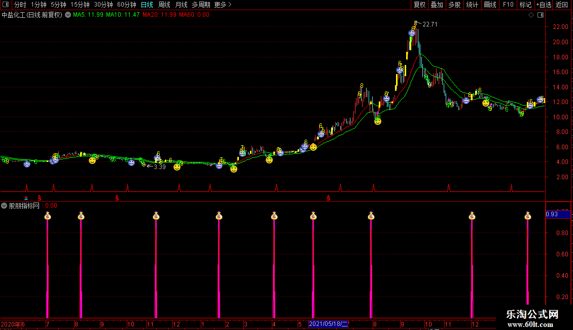The height and width of the screenshot is (330, 573).
Task: Click the MA20: 11.99 label
Action: coord(159,15)
